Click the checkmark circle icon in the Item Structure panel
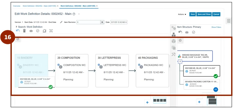The height and width of the screenshot is (109, 234). [x=193, y=32]
